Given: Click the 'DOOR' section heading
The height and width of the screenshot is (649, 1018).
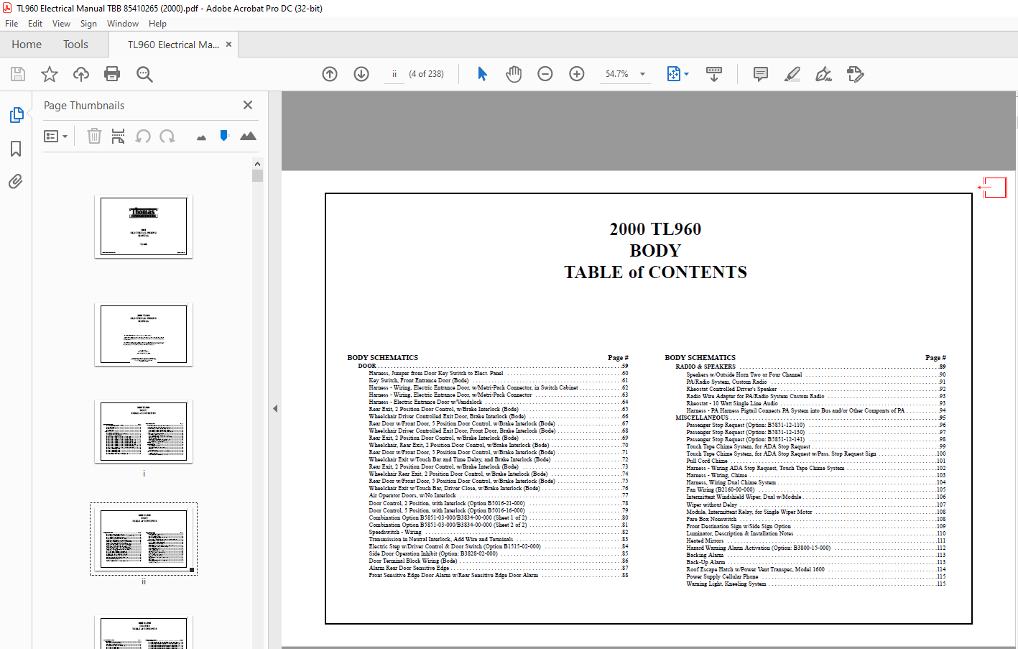Looking at the screenshot, I should pyautogui.click(x=367, y=366).
